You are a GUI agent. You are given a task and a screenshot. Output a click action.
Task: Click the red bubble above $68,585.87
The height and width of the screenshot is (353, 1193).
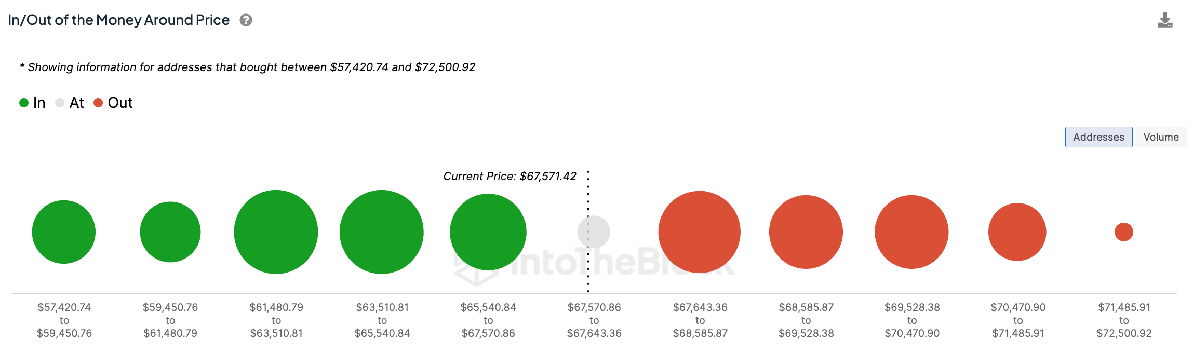coord(806,232)
